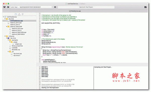
Task: Click the line 'int sevenValue = 7;'
Action: (47, 33)
